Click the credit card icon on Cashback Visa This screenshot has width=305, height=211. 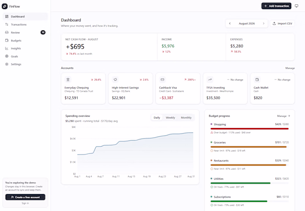tap(163, 79)
